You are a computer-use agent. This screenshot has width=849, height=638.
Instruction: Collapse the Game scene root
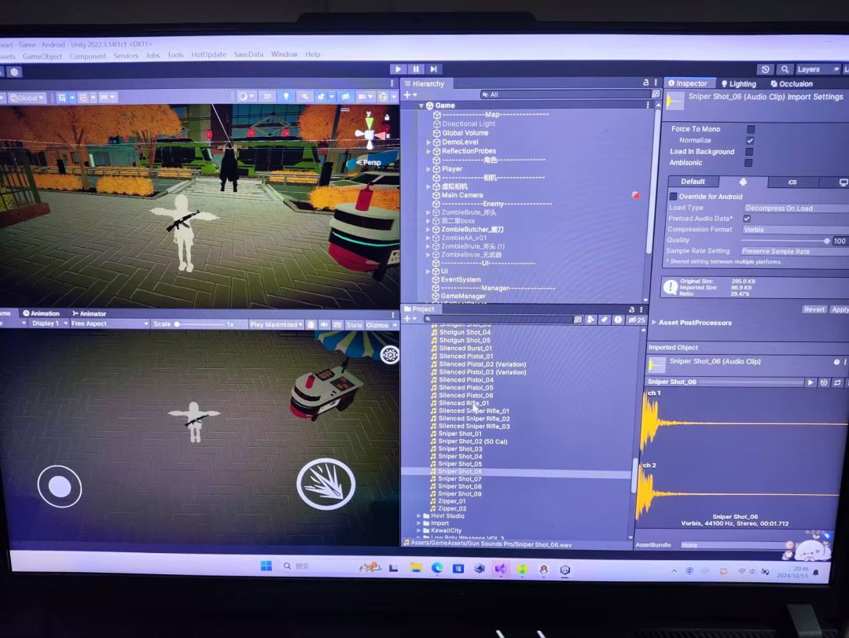[421, 105]
